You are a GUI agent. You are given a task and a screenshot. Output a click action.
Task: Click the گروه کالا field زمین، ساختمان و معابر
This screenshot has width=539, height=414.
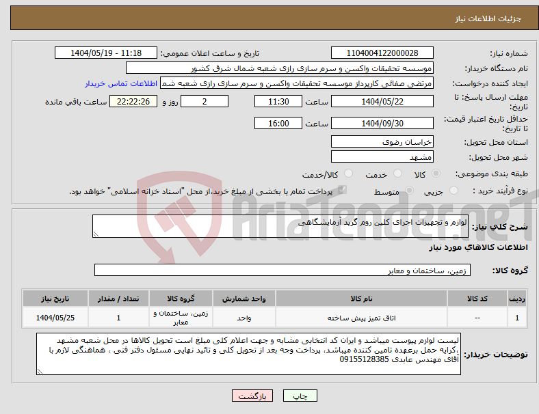(x=282, y=270)
